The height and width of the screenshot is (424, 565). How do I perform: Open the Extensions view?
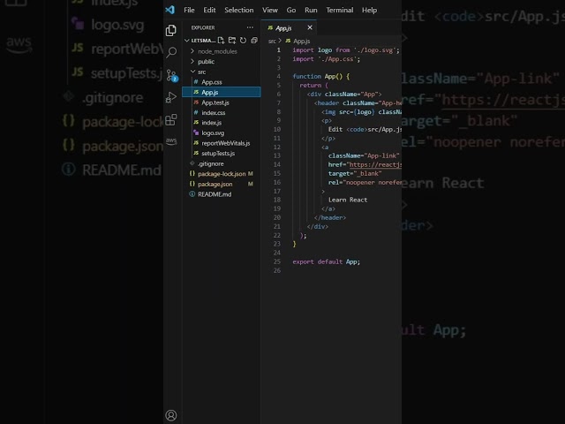click(171, 119)
